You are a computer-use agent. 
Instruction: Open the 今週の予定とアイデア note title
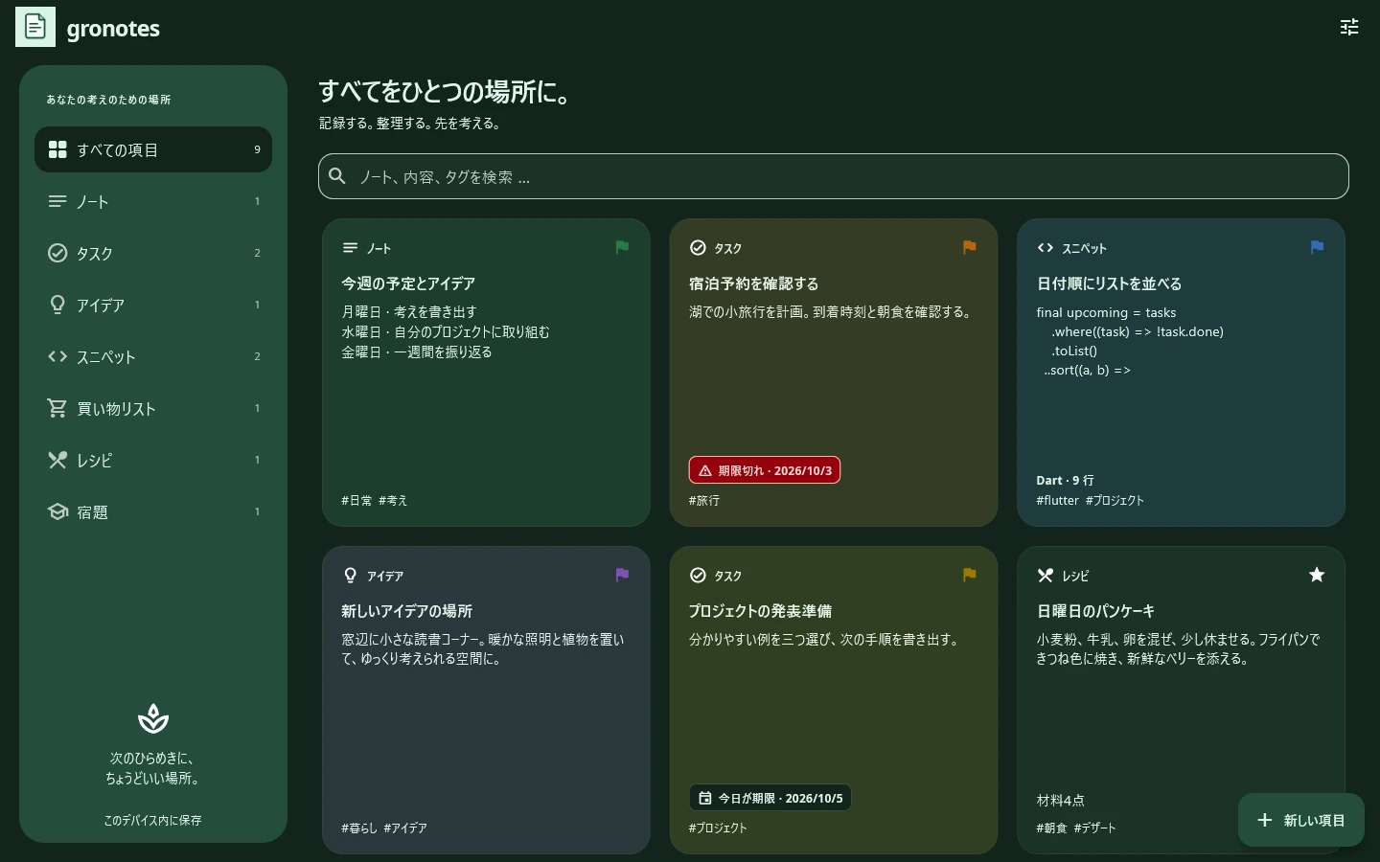coord(408,284)
